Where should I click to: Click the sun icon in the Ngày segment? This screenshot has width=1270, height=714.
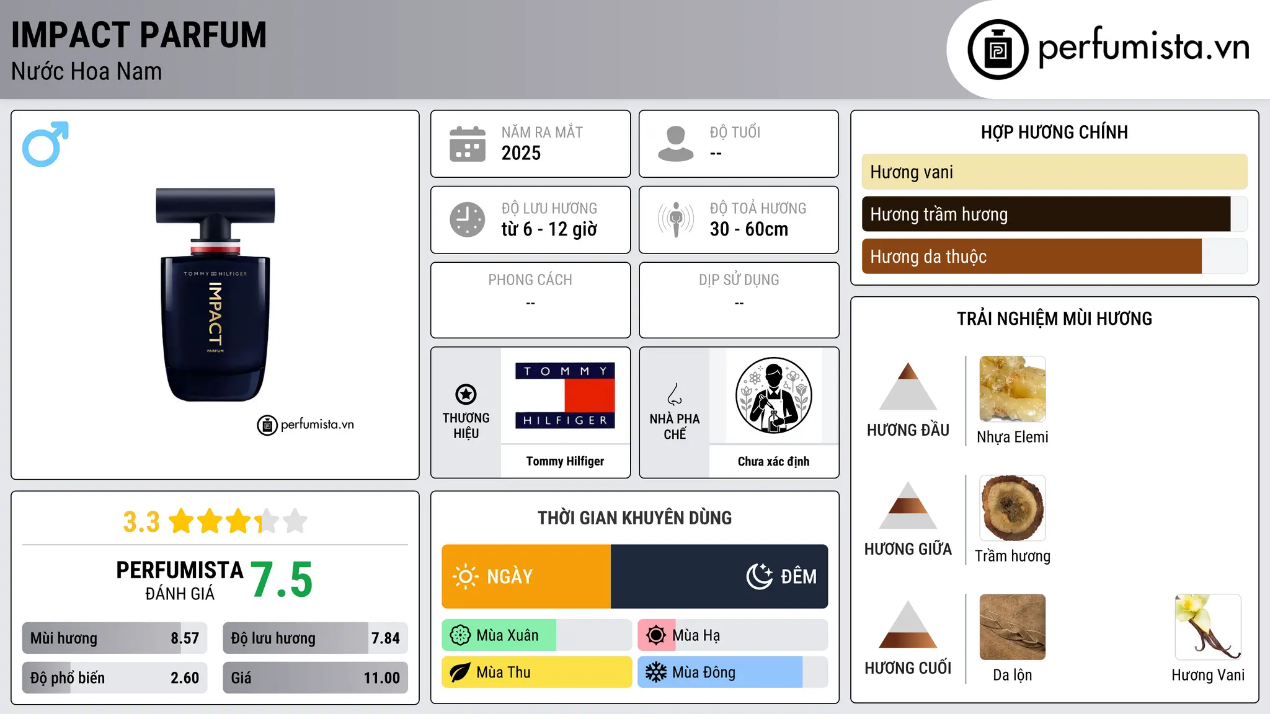point(465,576)
